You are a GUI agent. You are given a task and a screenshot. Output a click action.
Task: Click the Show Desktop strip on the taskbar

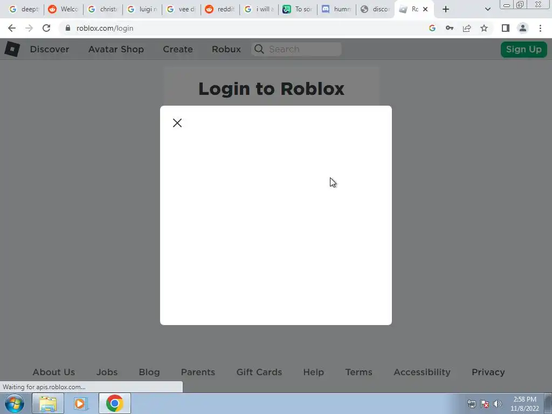coord(548,403)
